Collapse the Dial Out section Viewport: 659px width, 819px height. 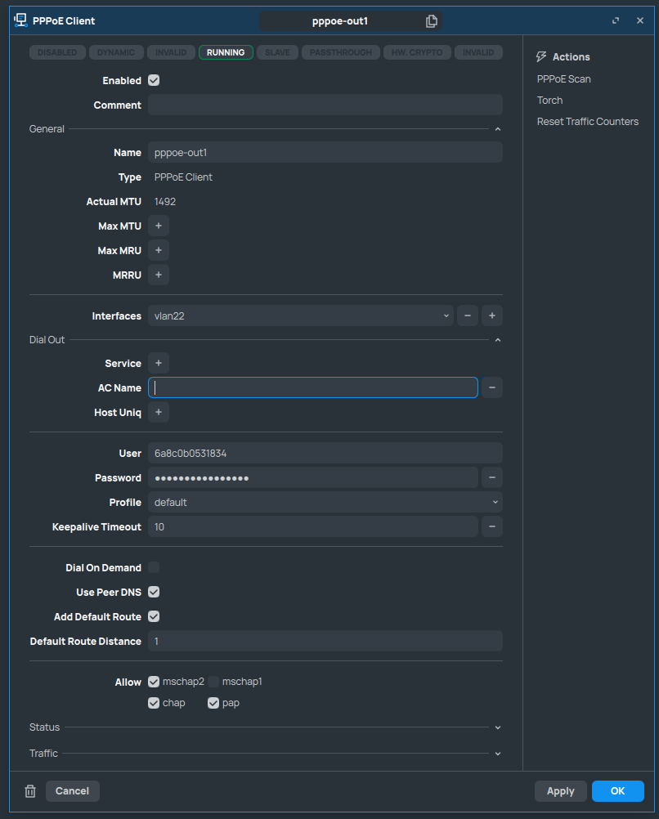click(497, 340)
